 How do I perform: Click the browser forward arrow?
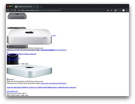click(x=11, y=10)
